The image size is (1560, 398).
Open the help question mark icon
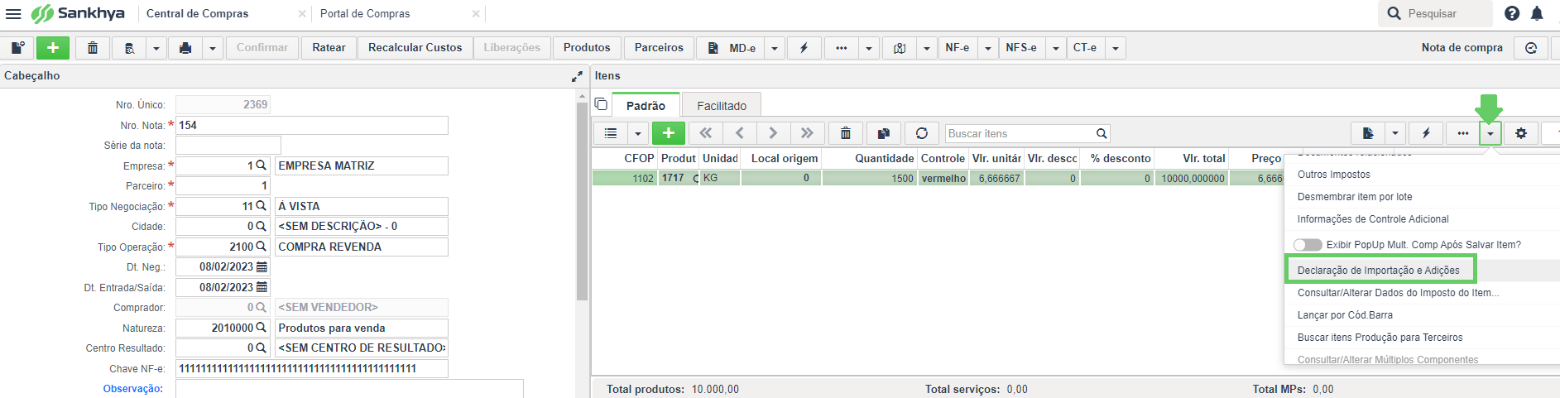[x=1512, y=13]
